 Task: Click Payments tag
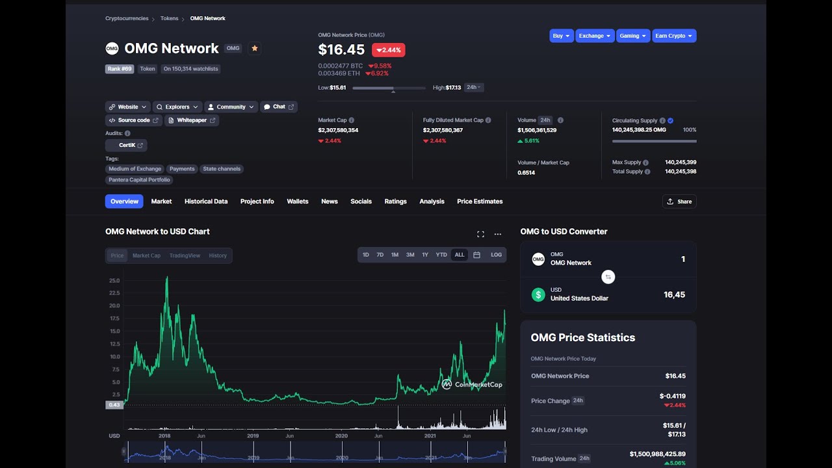(x=182, y=169)
